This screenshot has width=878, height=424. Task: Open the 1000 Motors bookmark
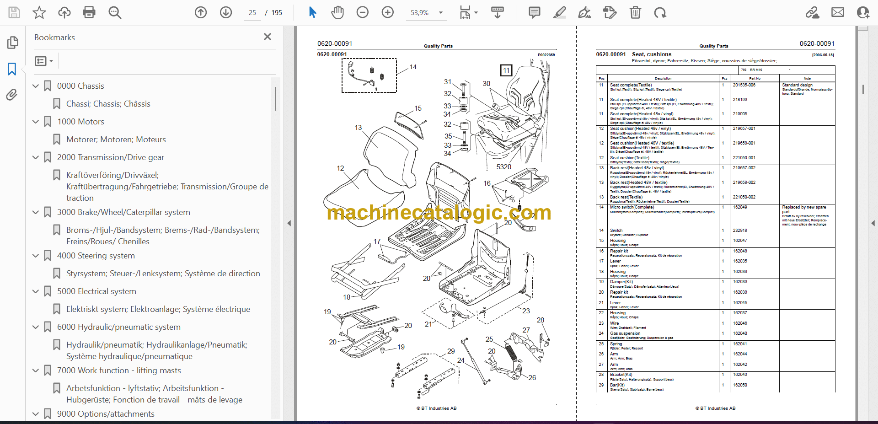80,122
